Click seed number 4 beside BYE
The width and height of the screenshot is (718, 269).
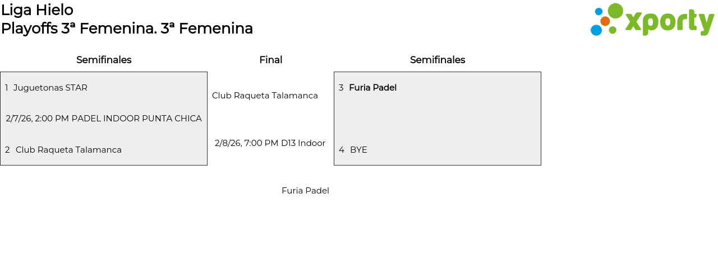tap(342, 150)
